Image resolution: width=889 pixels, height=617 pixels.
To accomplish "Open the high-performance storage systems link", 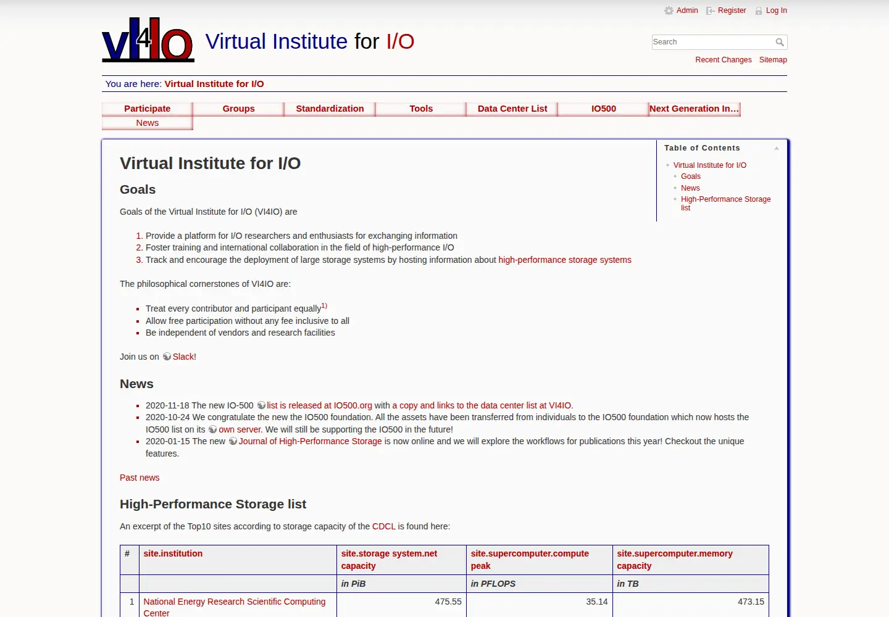I will click(565, 260).
